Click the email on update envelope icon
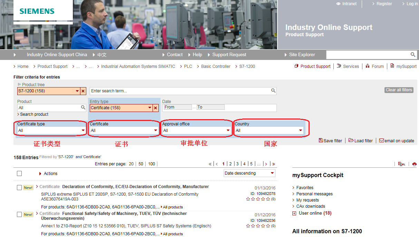 [x=381, y=141]
